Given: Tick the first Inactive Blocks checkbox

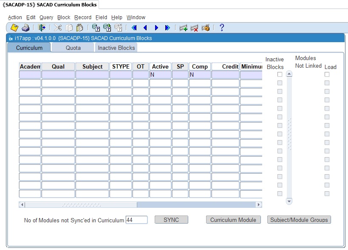Looking at the screenshot, I should coord(280,75).
